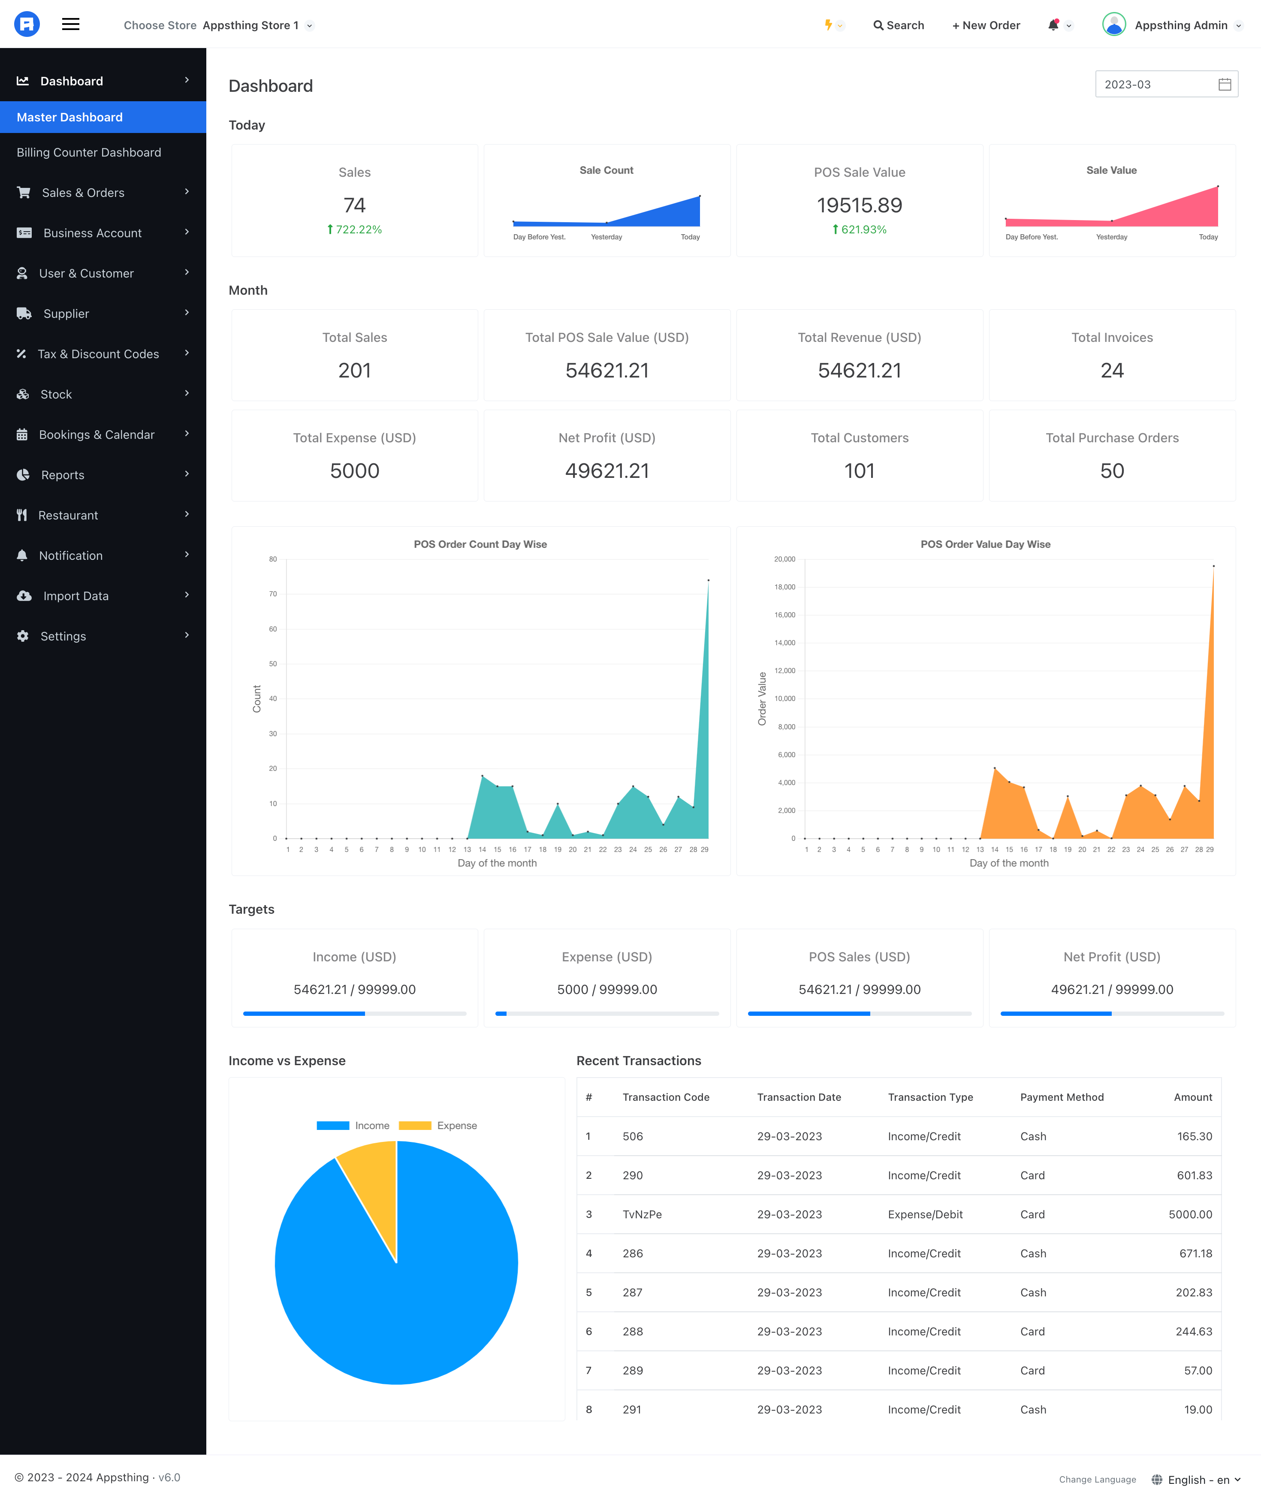Open the Import Data menu
This screenshot has width=1261, height=1504.
(x=103, y=596)
